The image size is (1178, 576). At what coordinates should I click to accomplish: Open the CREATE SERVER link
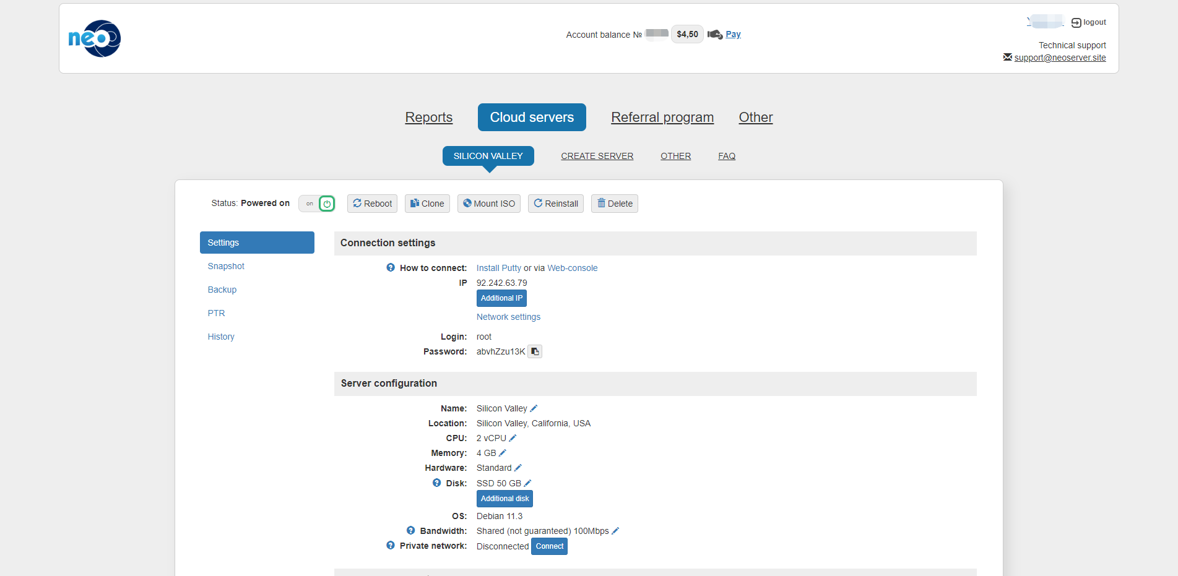tap(597, 156)
